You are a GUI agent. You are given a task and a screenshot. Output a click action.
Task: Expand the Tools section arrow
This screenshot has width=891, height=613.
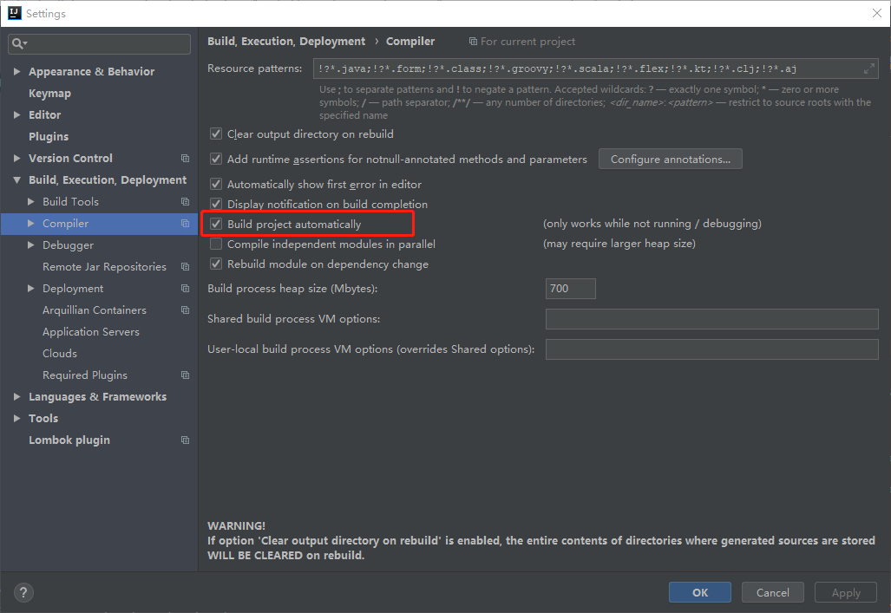click(17, 418)
